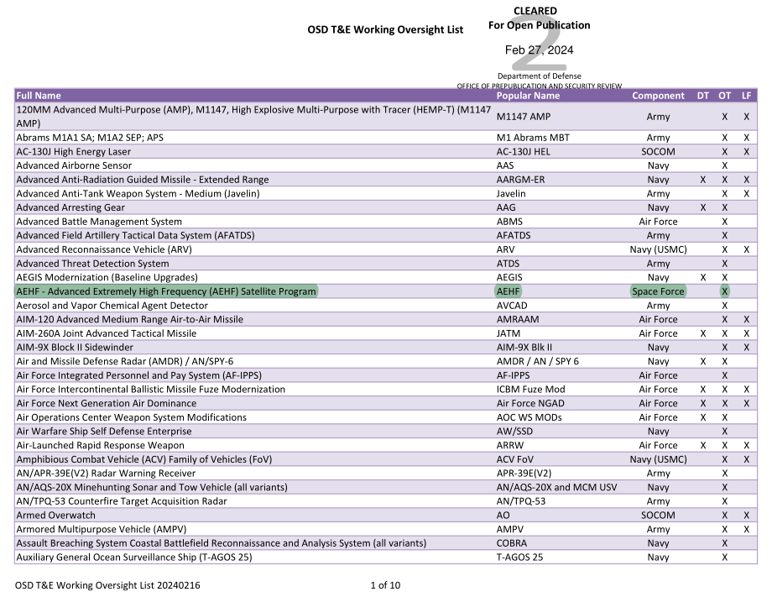Select the "Armed Overwatch" full name
This screenshot has width=772, height=597.
[x=55, y=516]
